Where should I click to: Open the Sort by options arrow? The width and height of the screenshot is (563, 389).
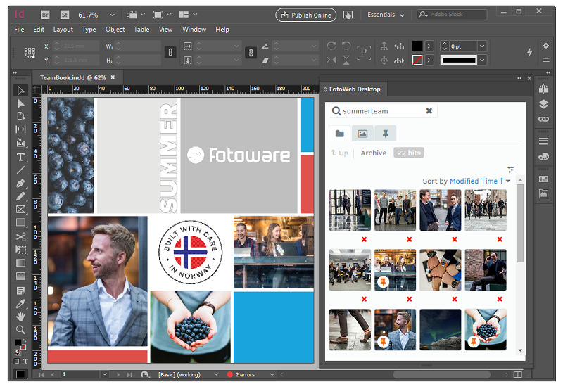click(508, 181)
